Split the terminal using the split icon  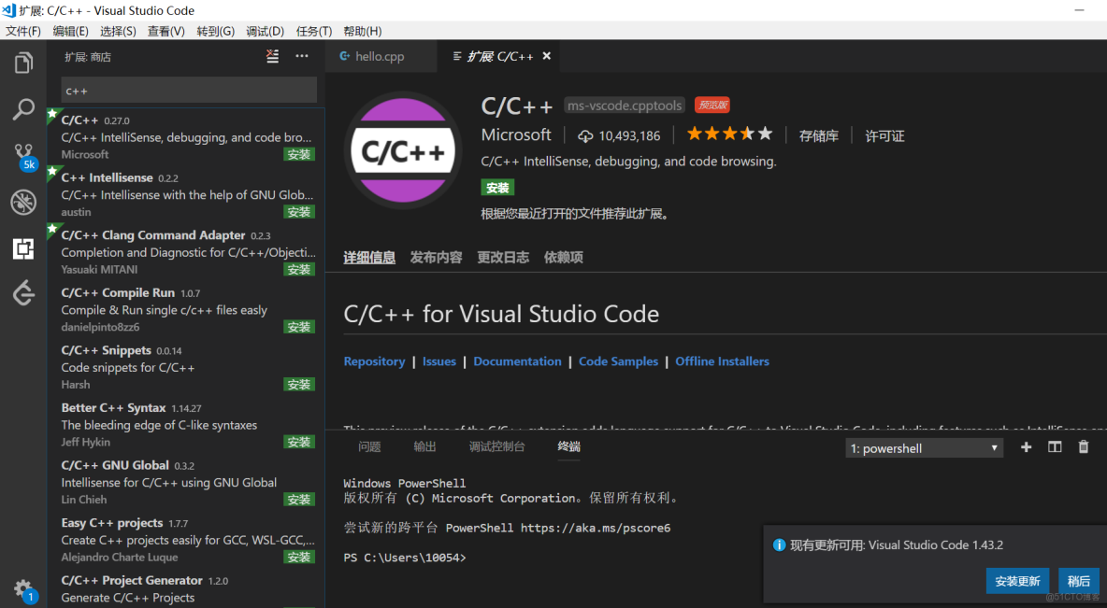click(x=1055, y=446)
